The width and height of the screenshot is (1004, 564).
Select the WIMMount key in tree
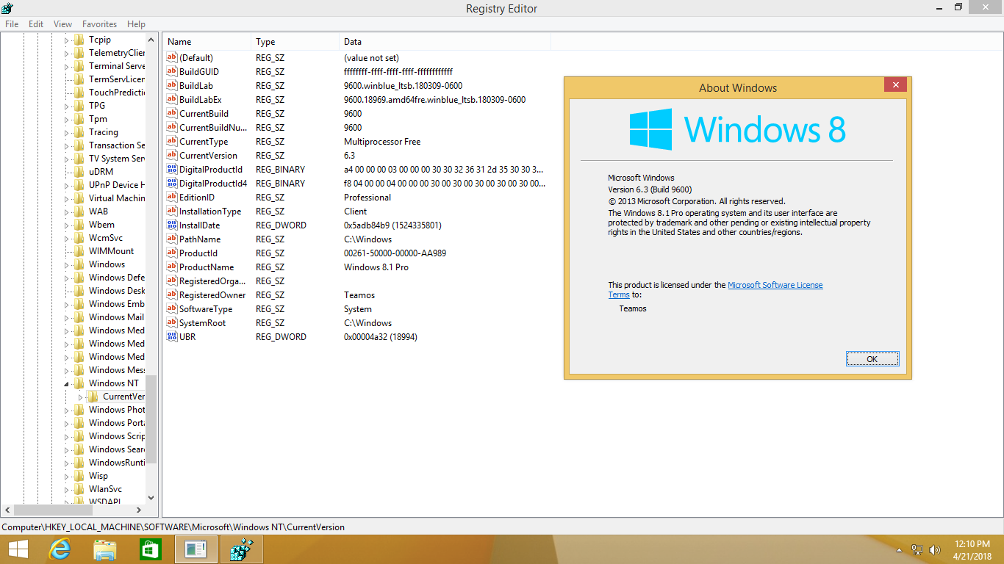coord(112,251)
